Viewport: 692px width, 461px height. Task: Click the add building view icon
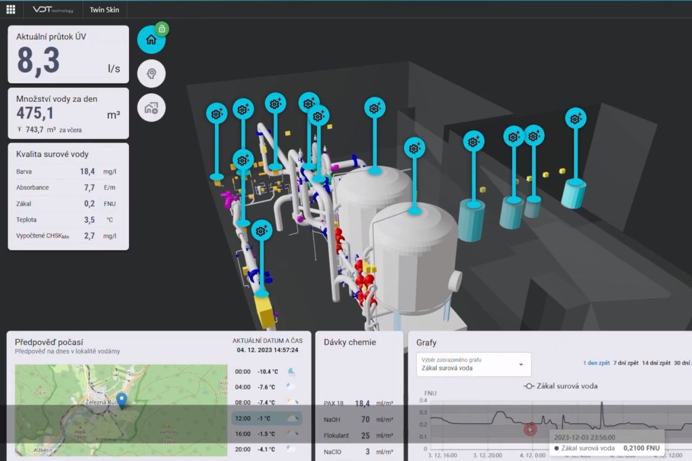tap(151, 107)
